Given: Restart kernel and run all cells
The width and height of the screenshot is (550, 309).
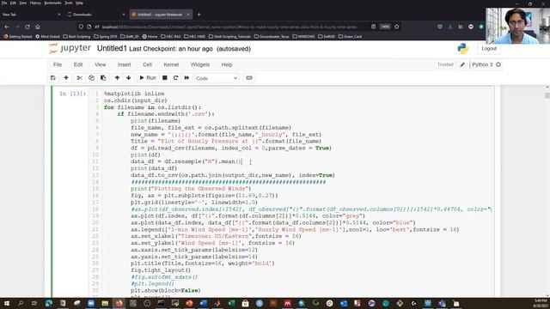Looking at the screenshot, I should 186,78.
